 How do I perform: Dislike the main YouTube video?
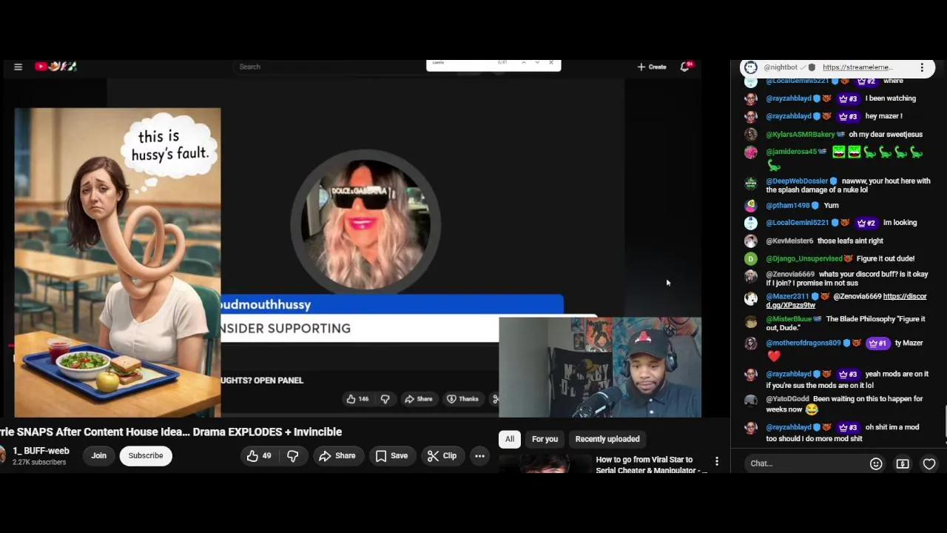[292, 456]
